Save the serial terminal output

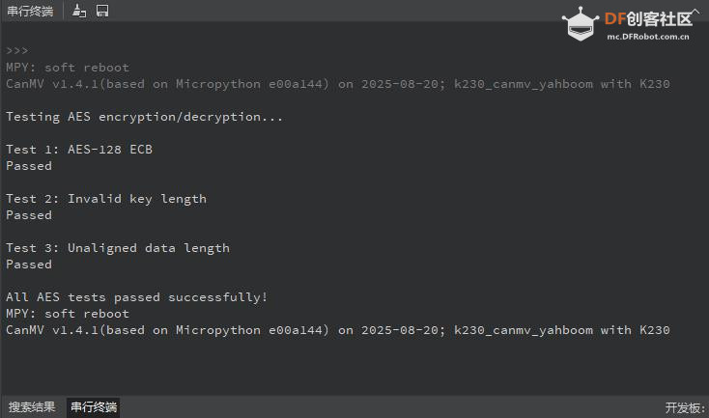tap(102, 11)
